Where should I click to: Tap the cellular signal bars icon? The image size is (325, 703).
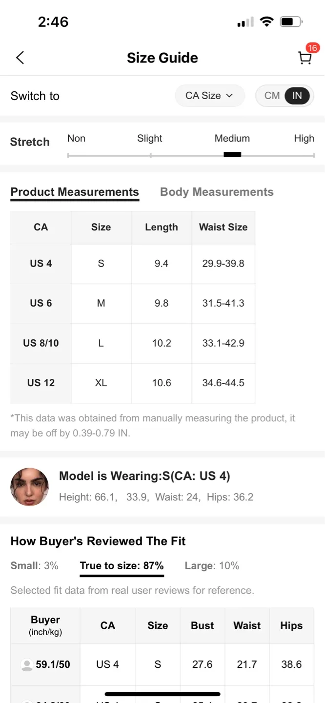coord(245,22)
